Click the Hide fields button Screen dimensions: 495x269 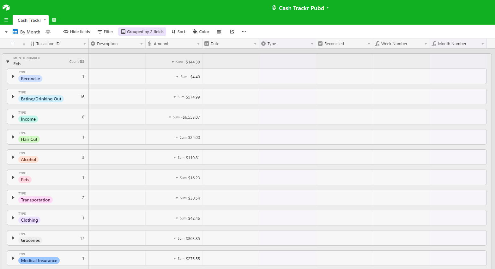(76, 32)
